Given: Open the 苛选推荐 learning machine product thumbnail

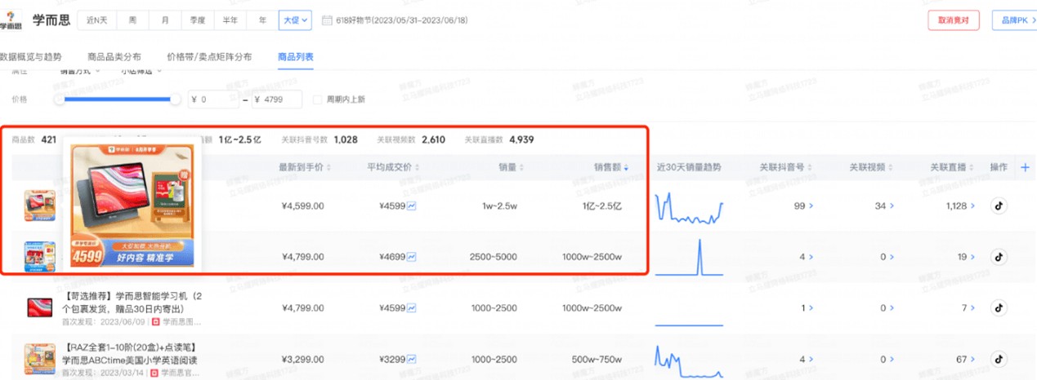Looking at the screenshot, I should pyautogui.click(x=40, y=308).
